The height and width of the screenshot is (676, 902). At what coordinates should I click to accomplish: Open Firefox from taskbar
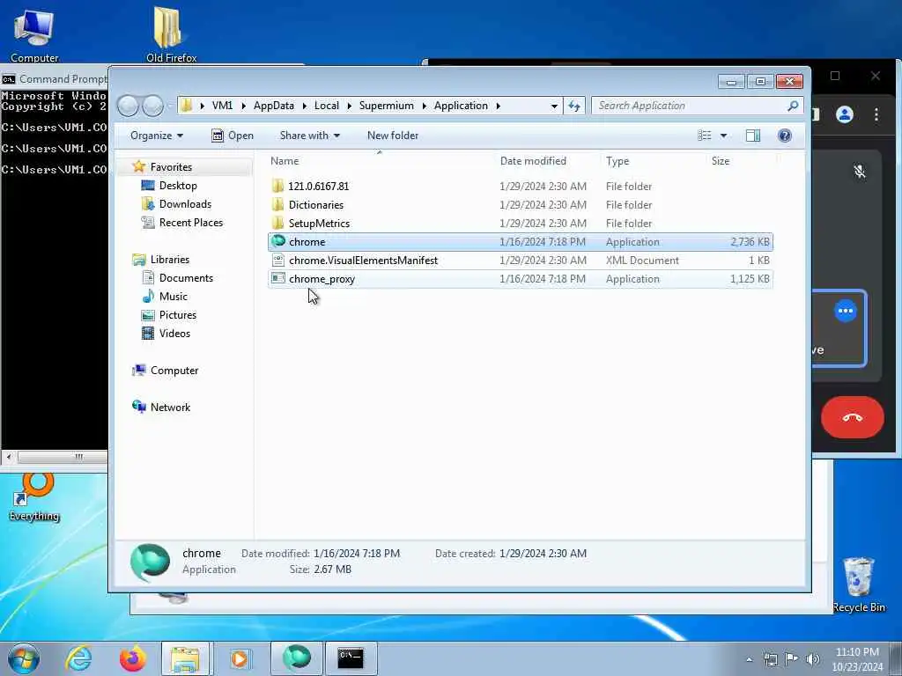click(133, 658)
